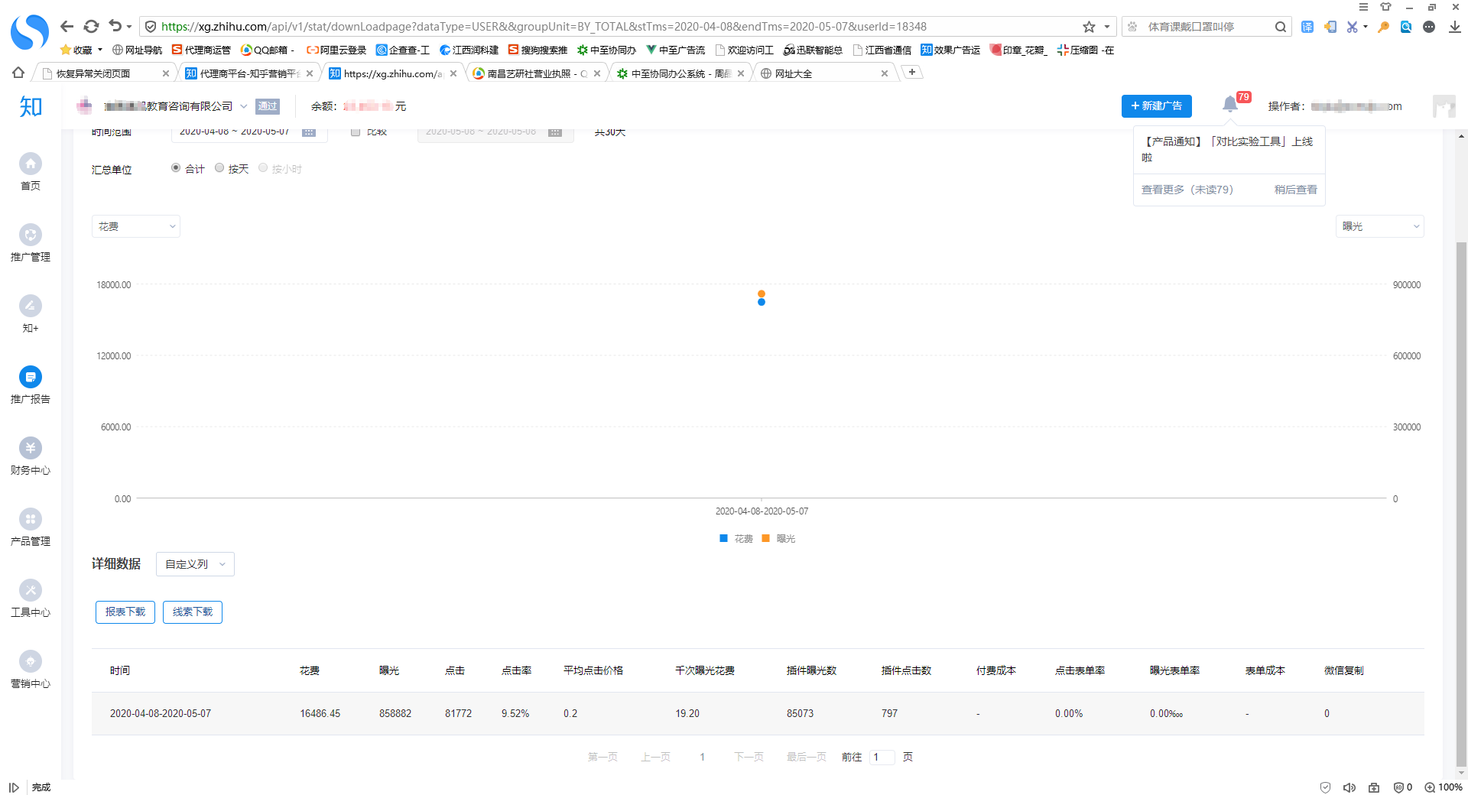The width and height of the screenshot is (1468, 795).
Task: Enable the 比较 comparison checkbox
Action: point(356,131)
